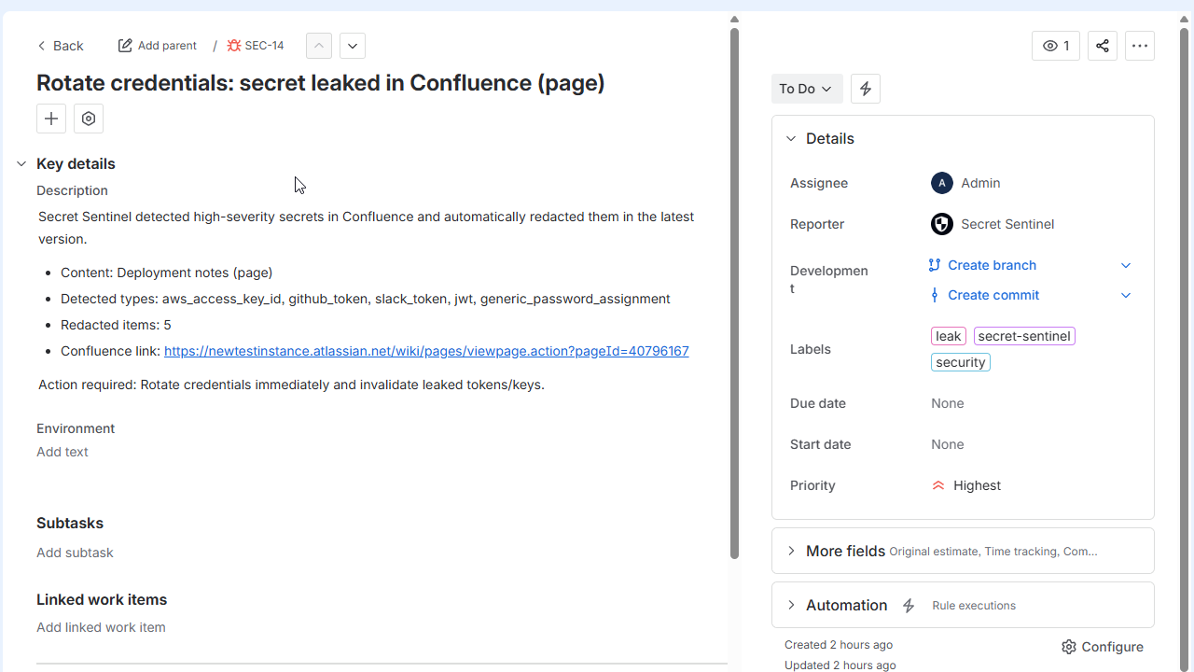The image size is (1194, 672).
Task: Go to next issue with down arrow
Action: point(352,46)
